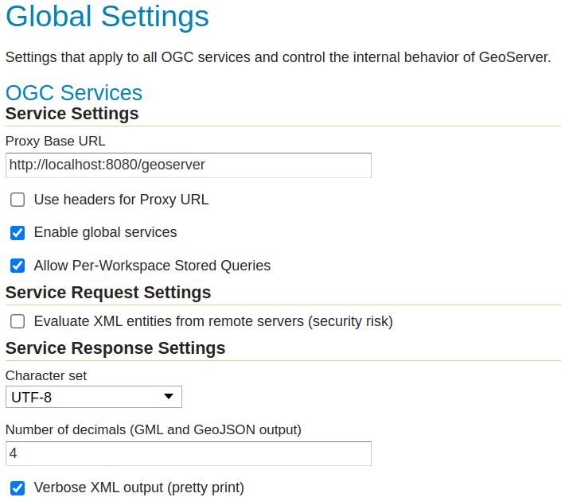
Task: Click the "Proxy Base URL" field label
Action: [x=56, y=141]
